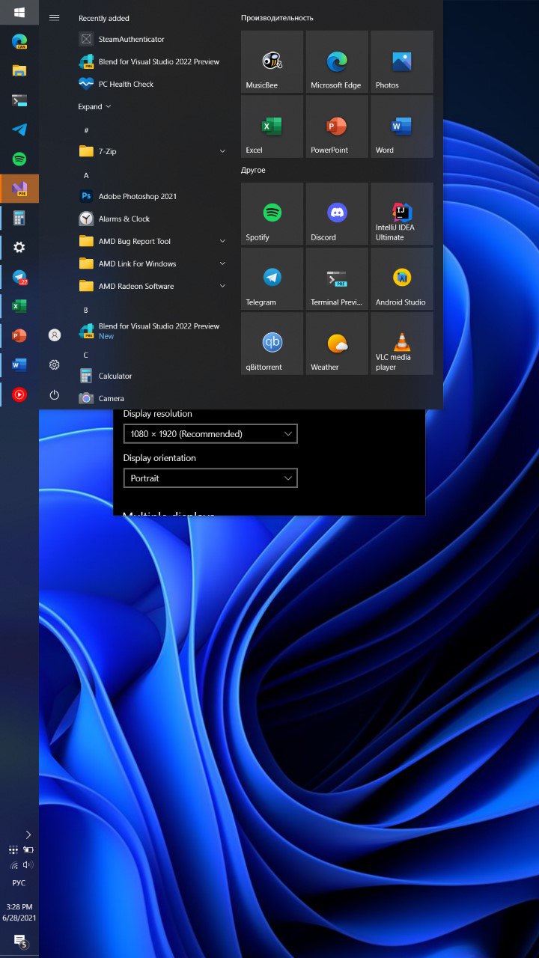Open the Terminal icon on the taskbar
The image size is (539, 958).
(19, 100)
